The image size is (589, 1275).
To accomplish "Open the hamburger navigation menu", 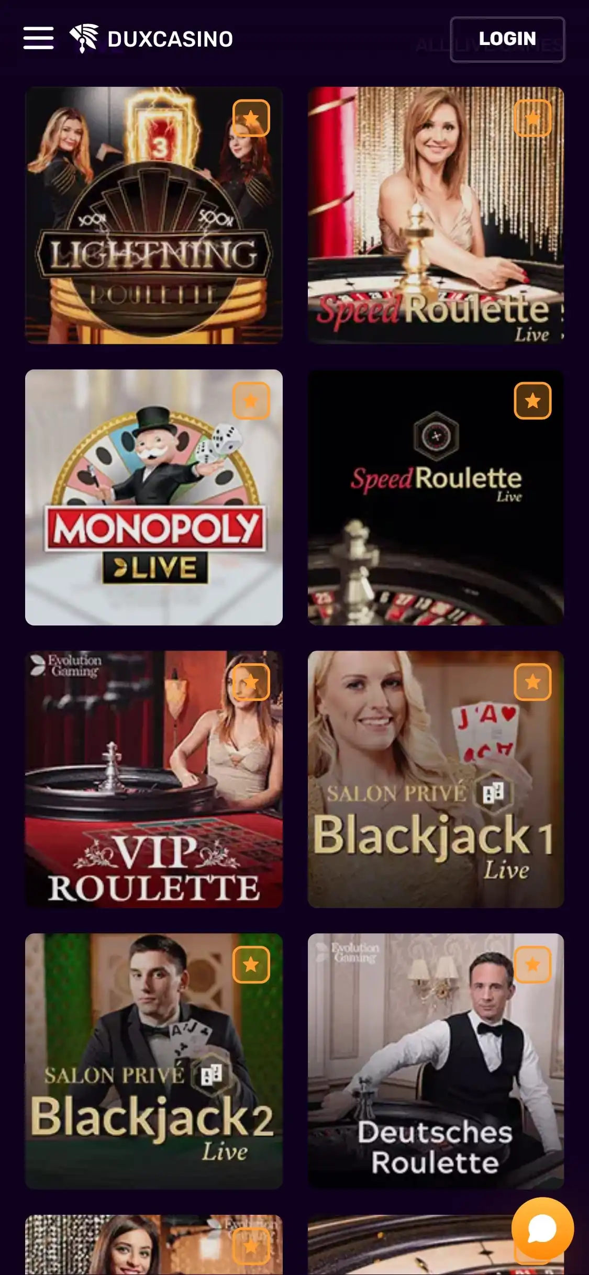I will (38, 38).
